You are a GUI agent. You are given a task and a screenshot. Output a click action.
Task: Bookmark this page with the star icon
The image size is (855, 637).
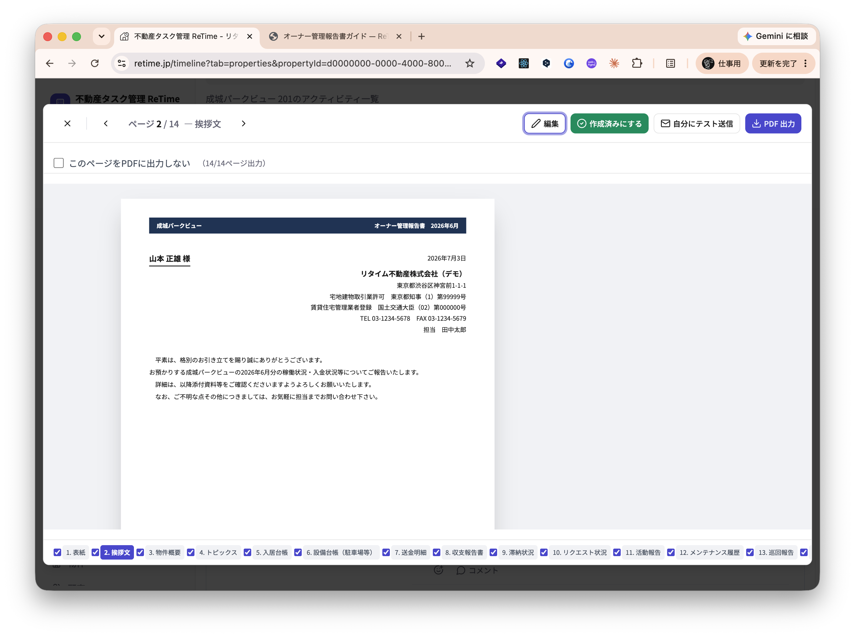(469, 63)
